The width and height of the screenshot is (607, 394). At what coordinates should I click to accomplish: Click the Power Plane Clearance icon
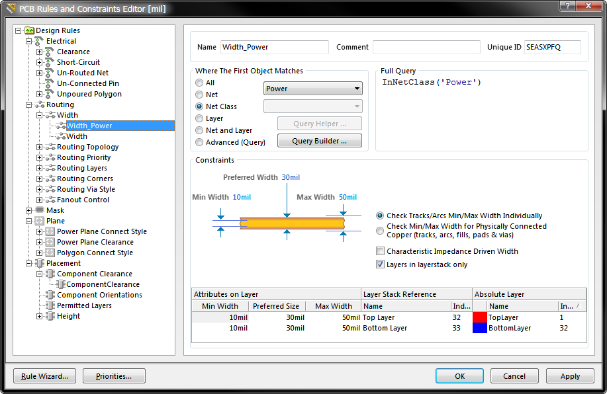pos(50,242)
